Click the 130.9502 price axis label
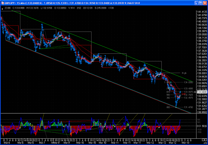The image size is (208, 145). [x=202, y=112]
